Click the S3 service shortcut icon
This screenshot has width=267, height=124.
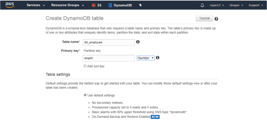tap(93, 5)
